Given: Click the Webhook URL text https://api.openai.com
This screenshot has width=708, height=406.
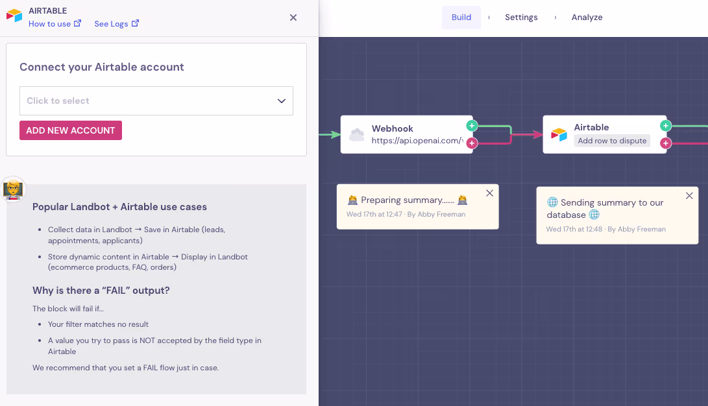Looking at the screenshot, I should 417,141.
